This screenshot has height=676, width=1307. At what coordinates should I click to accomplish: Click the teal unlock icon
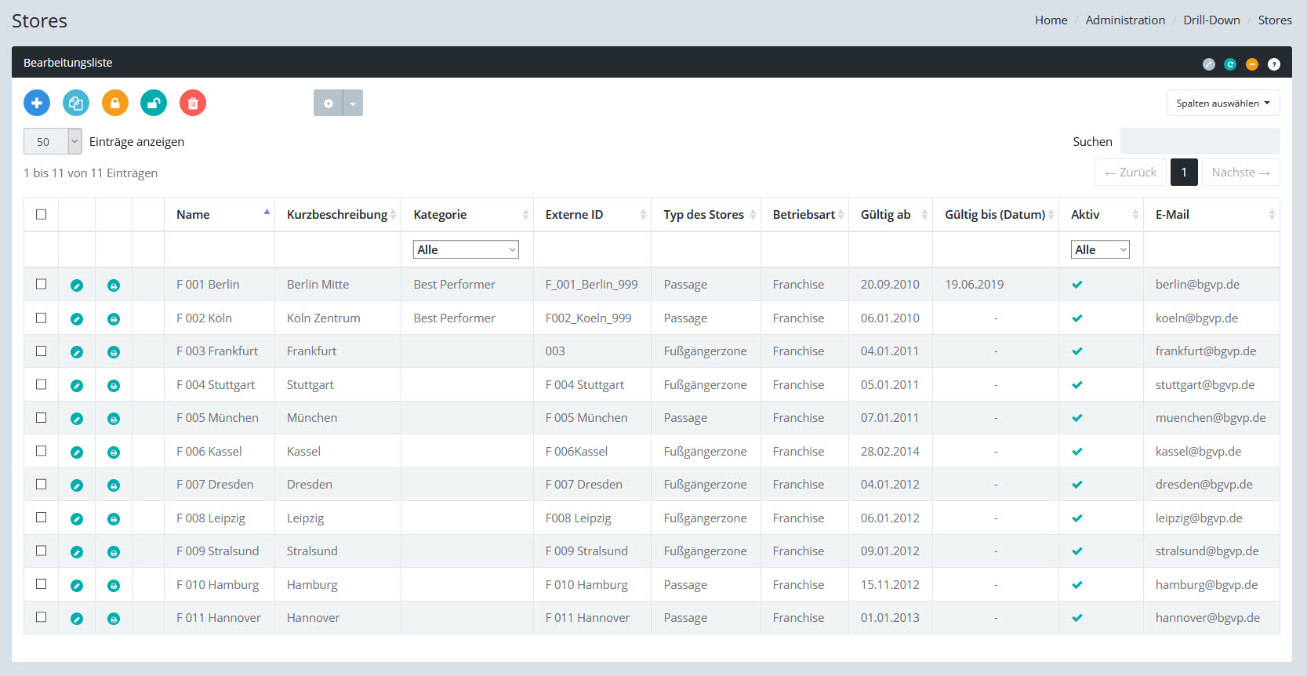(x=154, y=103)
